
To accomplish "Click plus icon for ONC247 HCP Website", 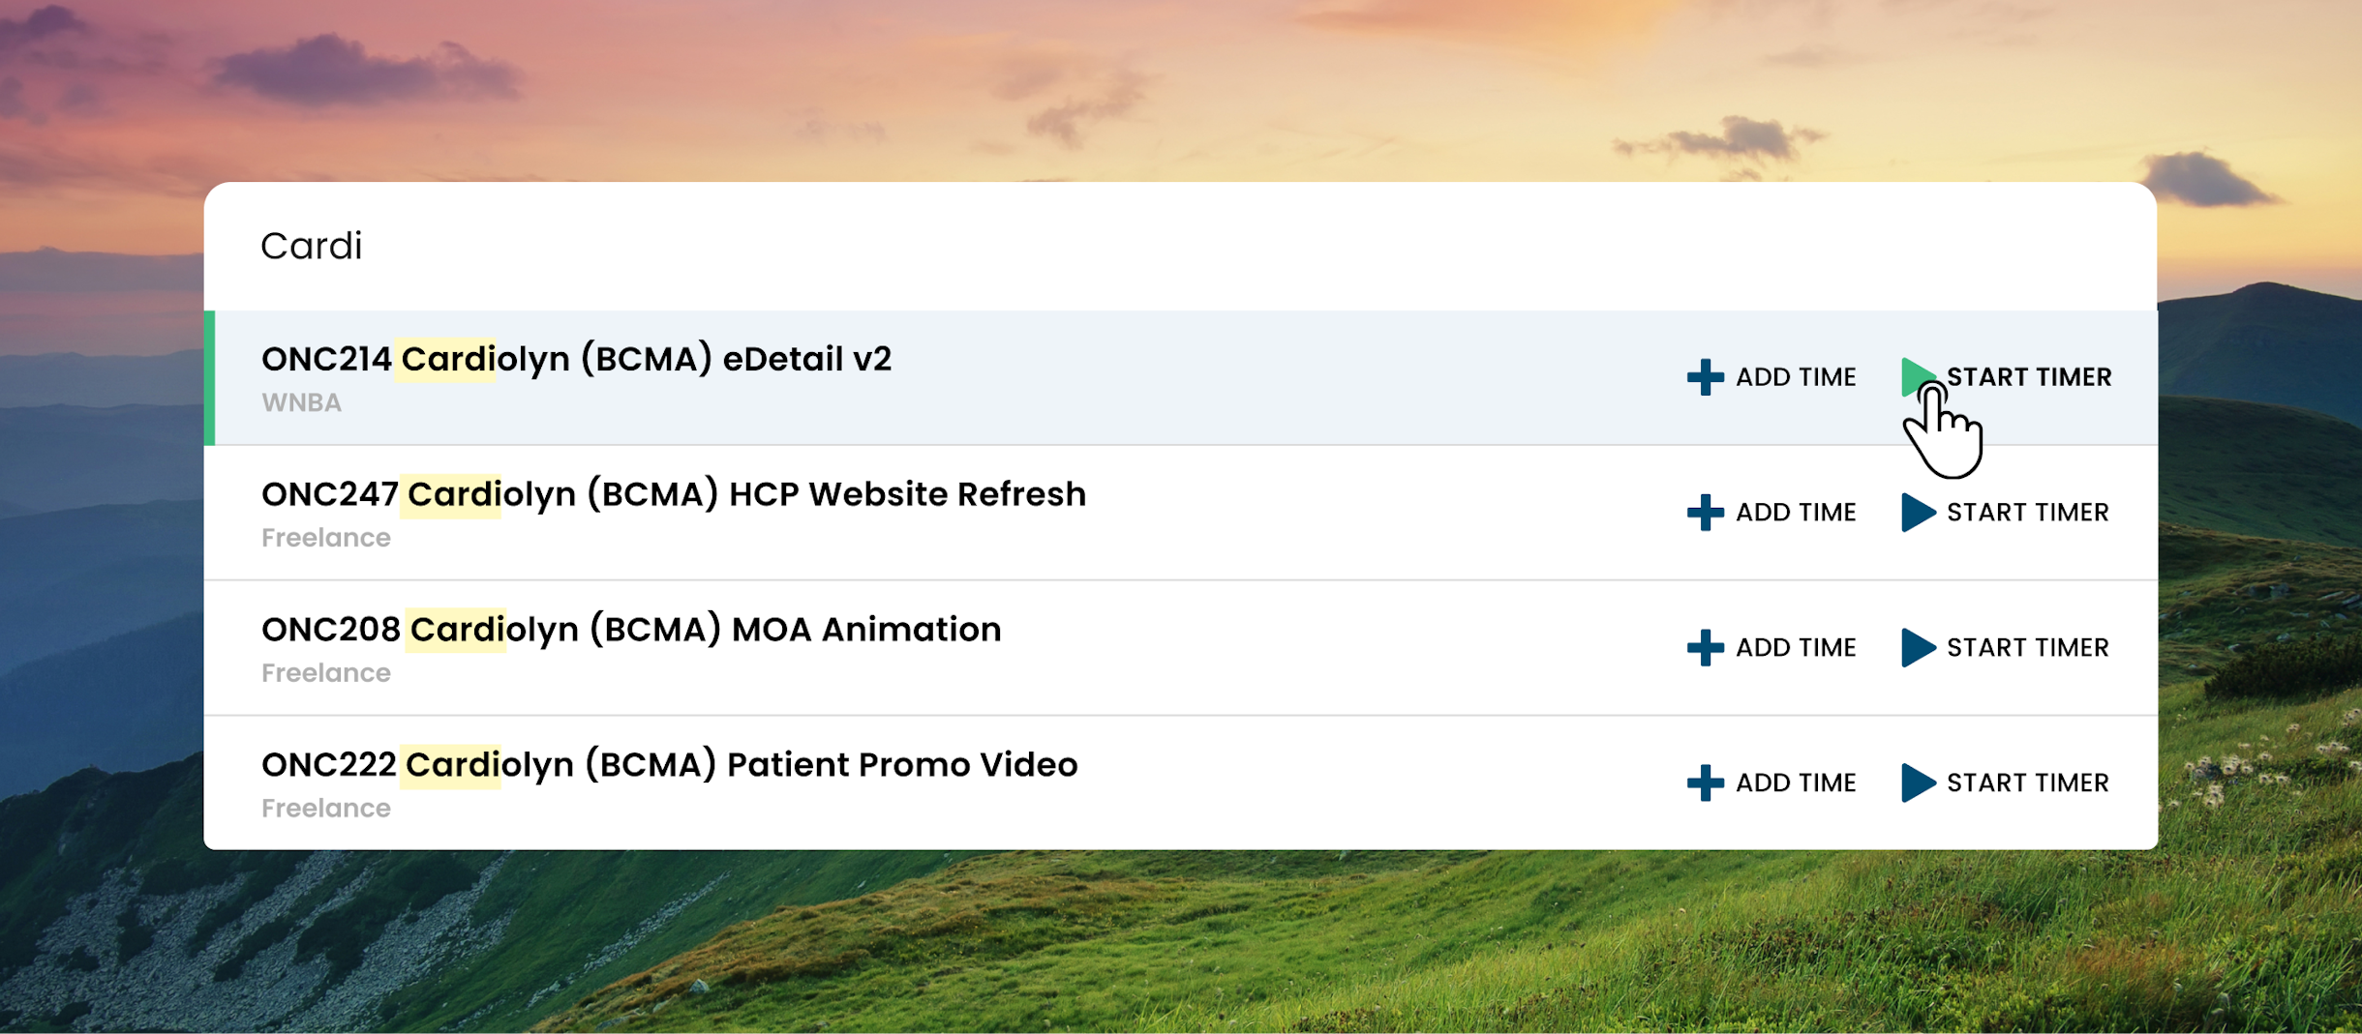I will point(1705,513).
